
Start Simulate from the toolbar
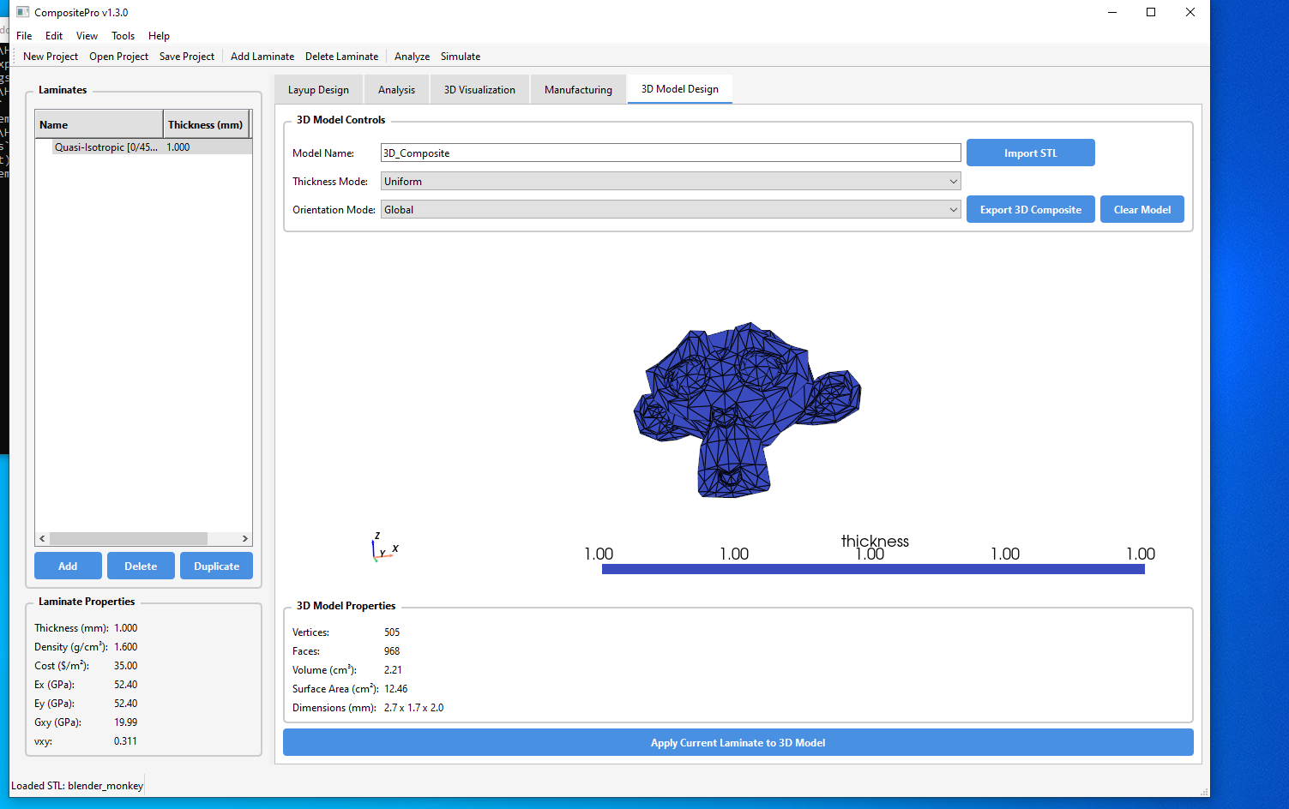[461, 57]
